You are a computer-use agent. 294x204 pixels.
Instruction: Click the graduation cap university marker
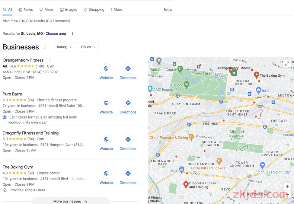[159, 61]
